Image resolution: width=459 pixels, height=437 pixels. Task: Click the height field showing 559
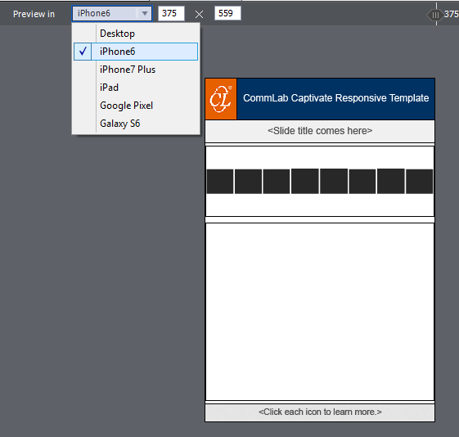click(x=227, y=13)
